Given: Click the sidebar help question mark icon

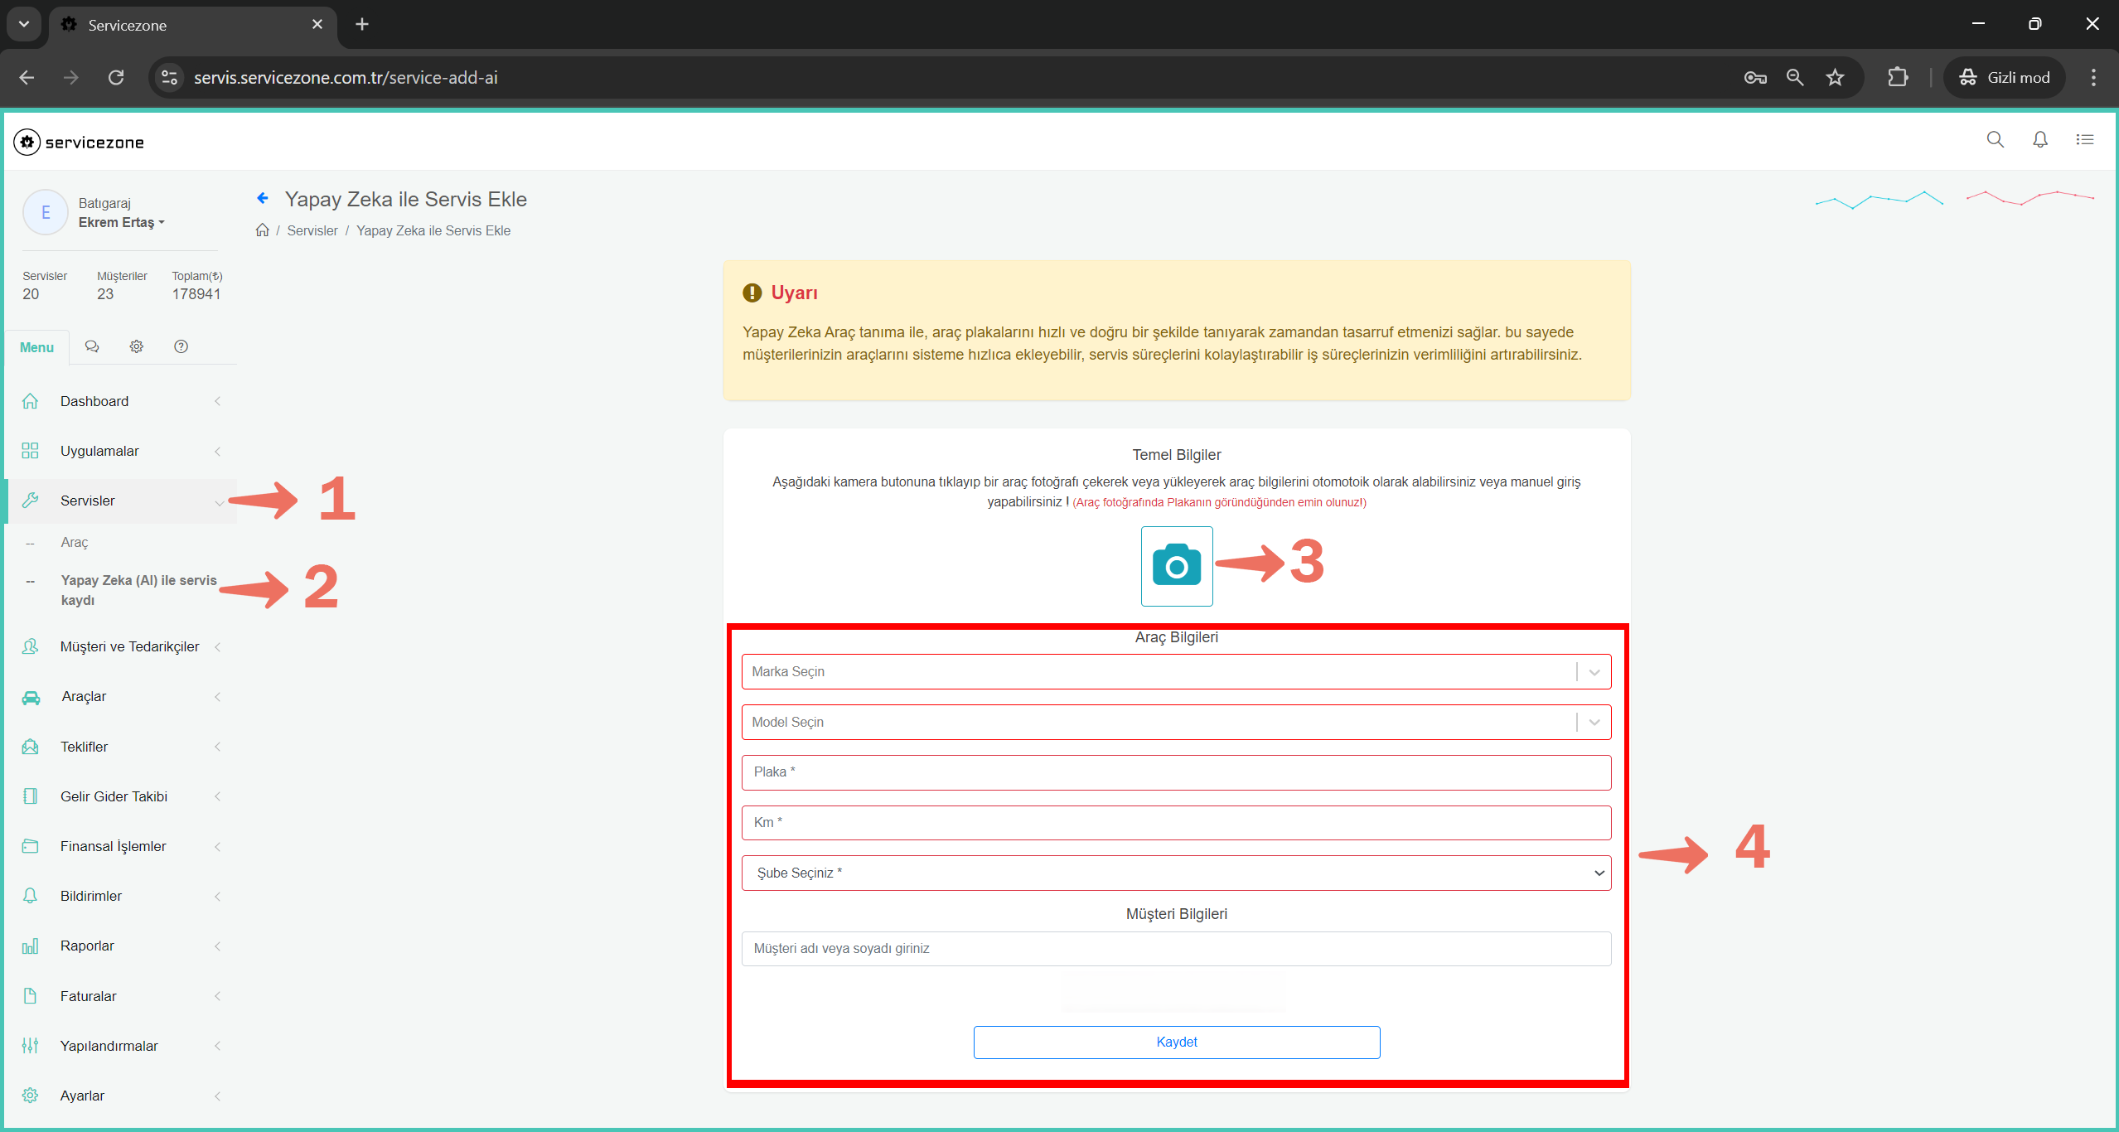Looking at the screenshot, I should pos(181,346).
